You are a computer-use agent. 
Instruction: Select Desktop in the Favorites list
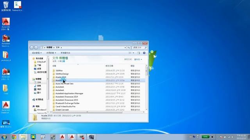pos(38,69)
